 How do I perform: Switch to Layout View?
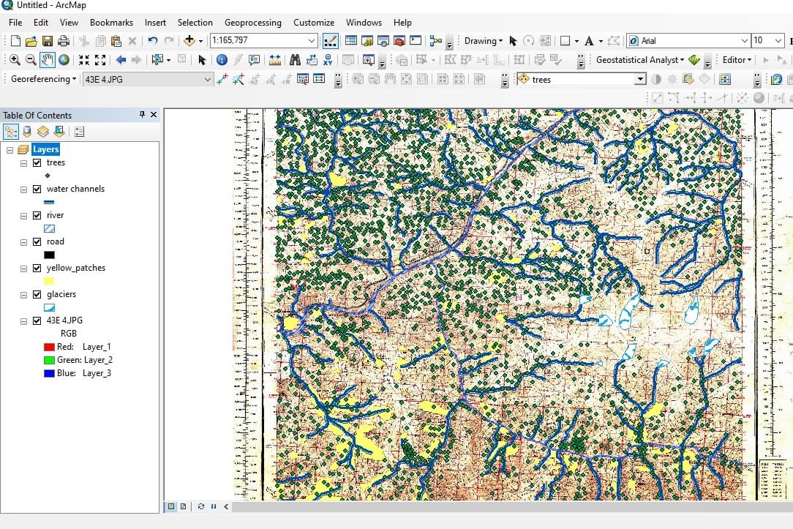(183, 506)
